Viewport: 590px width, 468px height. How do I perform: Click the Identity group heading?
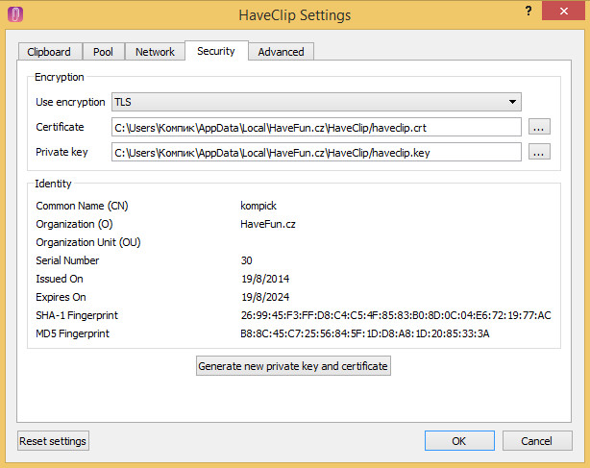[53, 184]
